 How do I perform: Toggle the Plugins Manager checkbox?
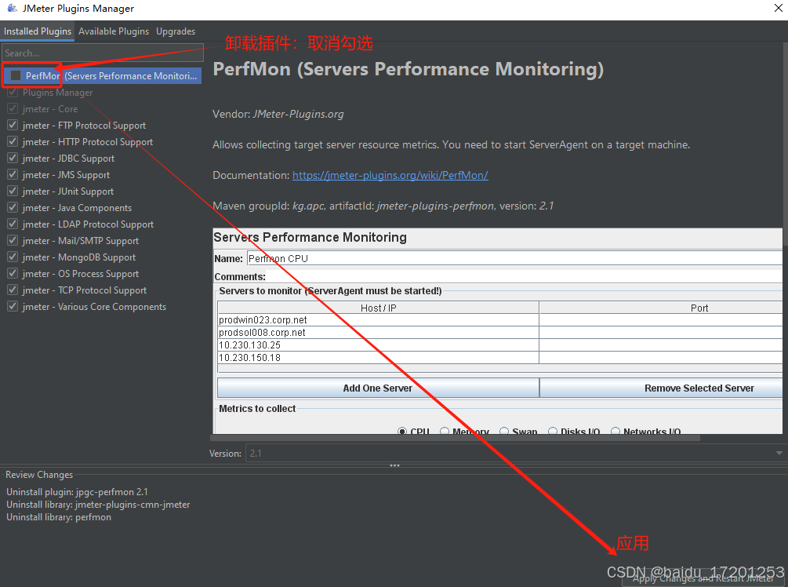coord(13,92)
